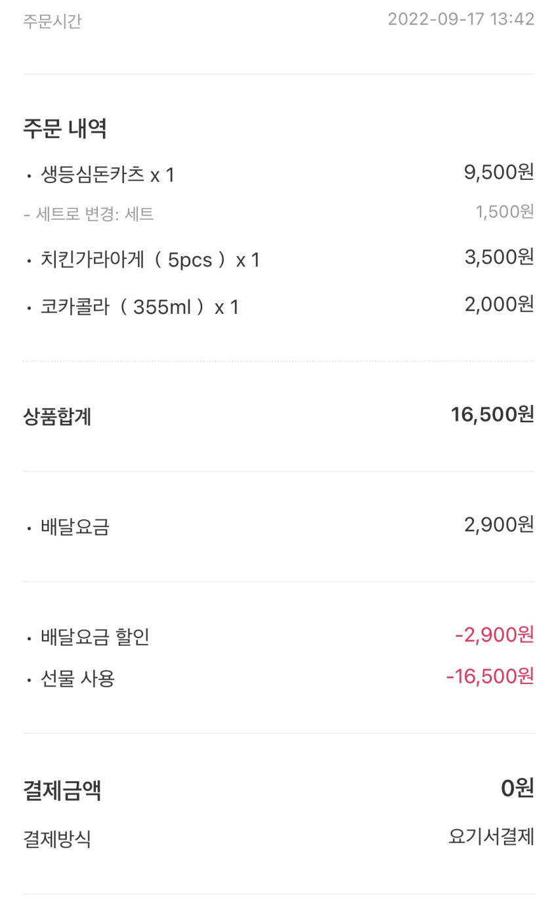Select the 16,500원 subtotal amount
The height and width of the screenshot is (902, 558).
pyautogui.click(x=492, y=414)
